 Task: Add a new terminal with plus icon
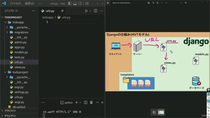click(76, 103)
